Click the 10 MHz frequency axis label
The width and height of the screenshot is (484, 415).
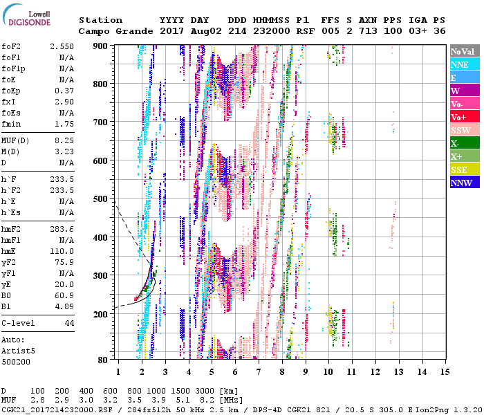(328, 372)
